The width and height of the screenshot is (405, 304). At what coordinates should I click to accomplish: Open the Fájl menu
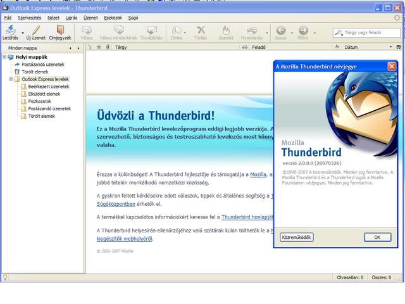(x=8, y=18)
